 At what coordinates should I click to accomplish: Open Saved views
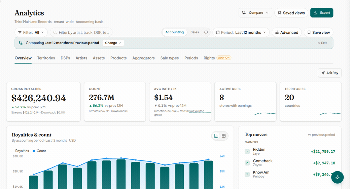point(291,13)
